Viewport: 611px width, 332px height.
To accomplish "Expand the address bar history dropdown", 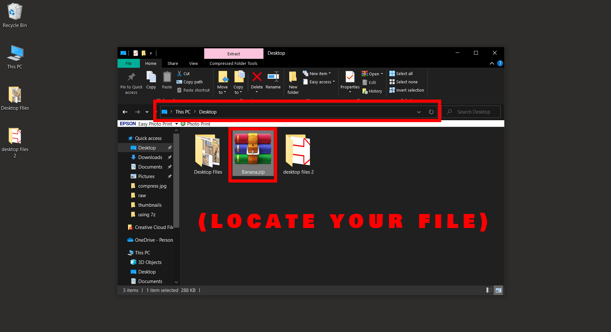I will click(419, 112).
